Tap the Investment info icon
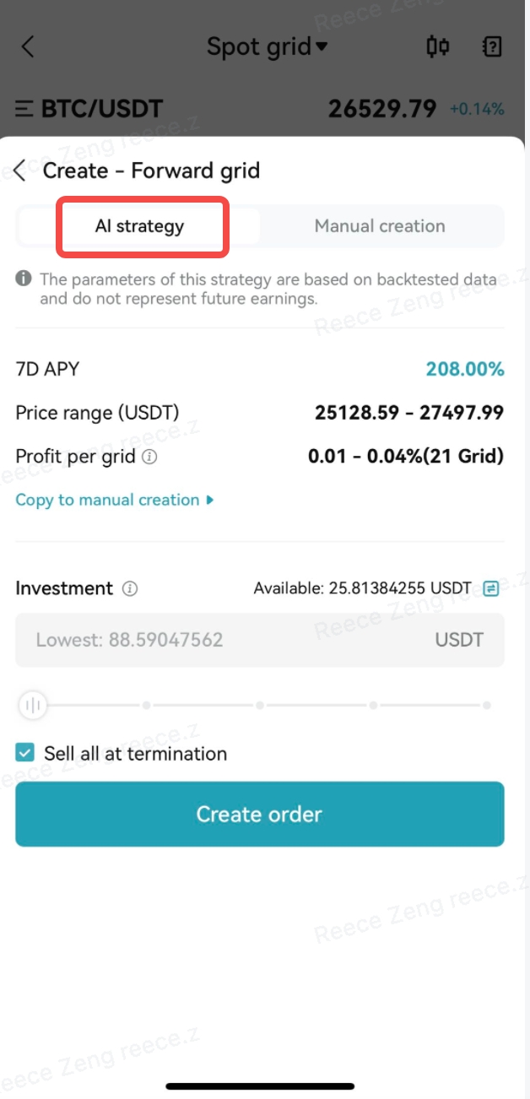The width and height of the screenshot is (530, 1099). pos(130,589)
